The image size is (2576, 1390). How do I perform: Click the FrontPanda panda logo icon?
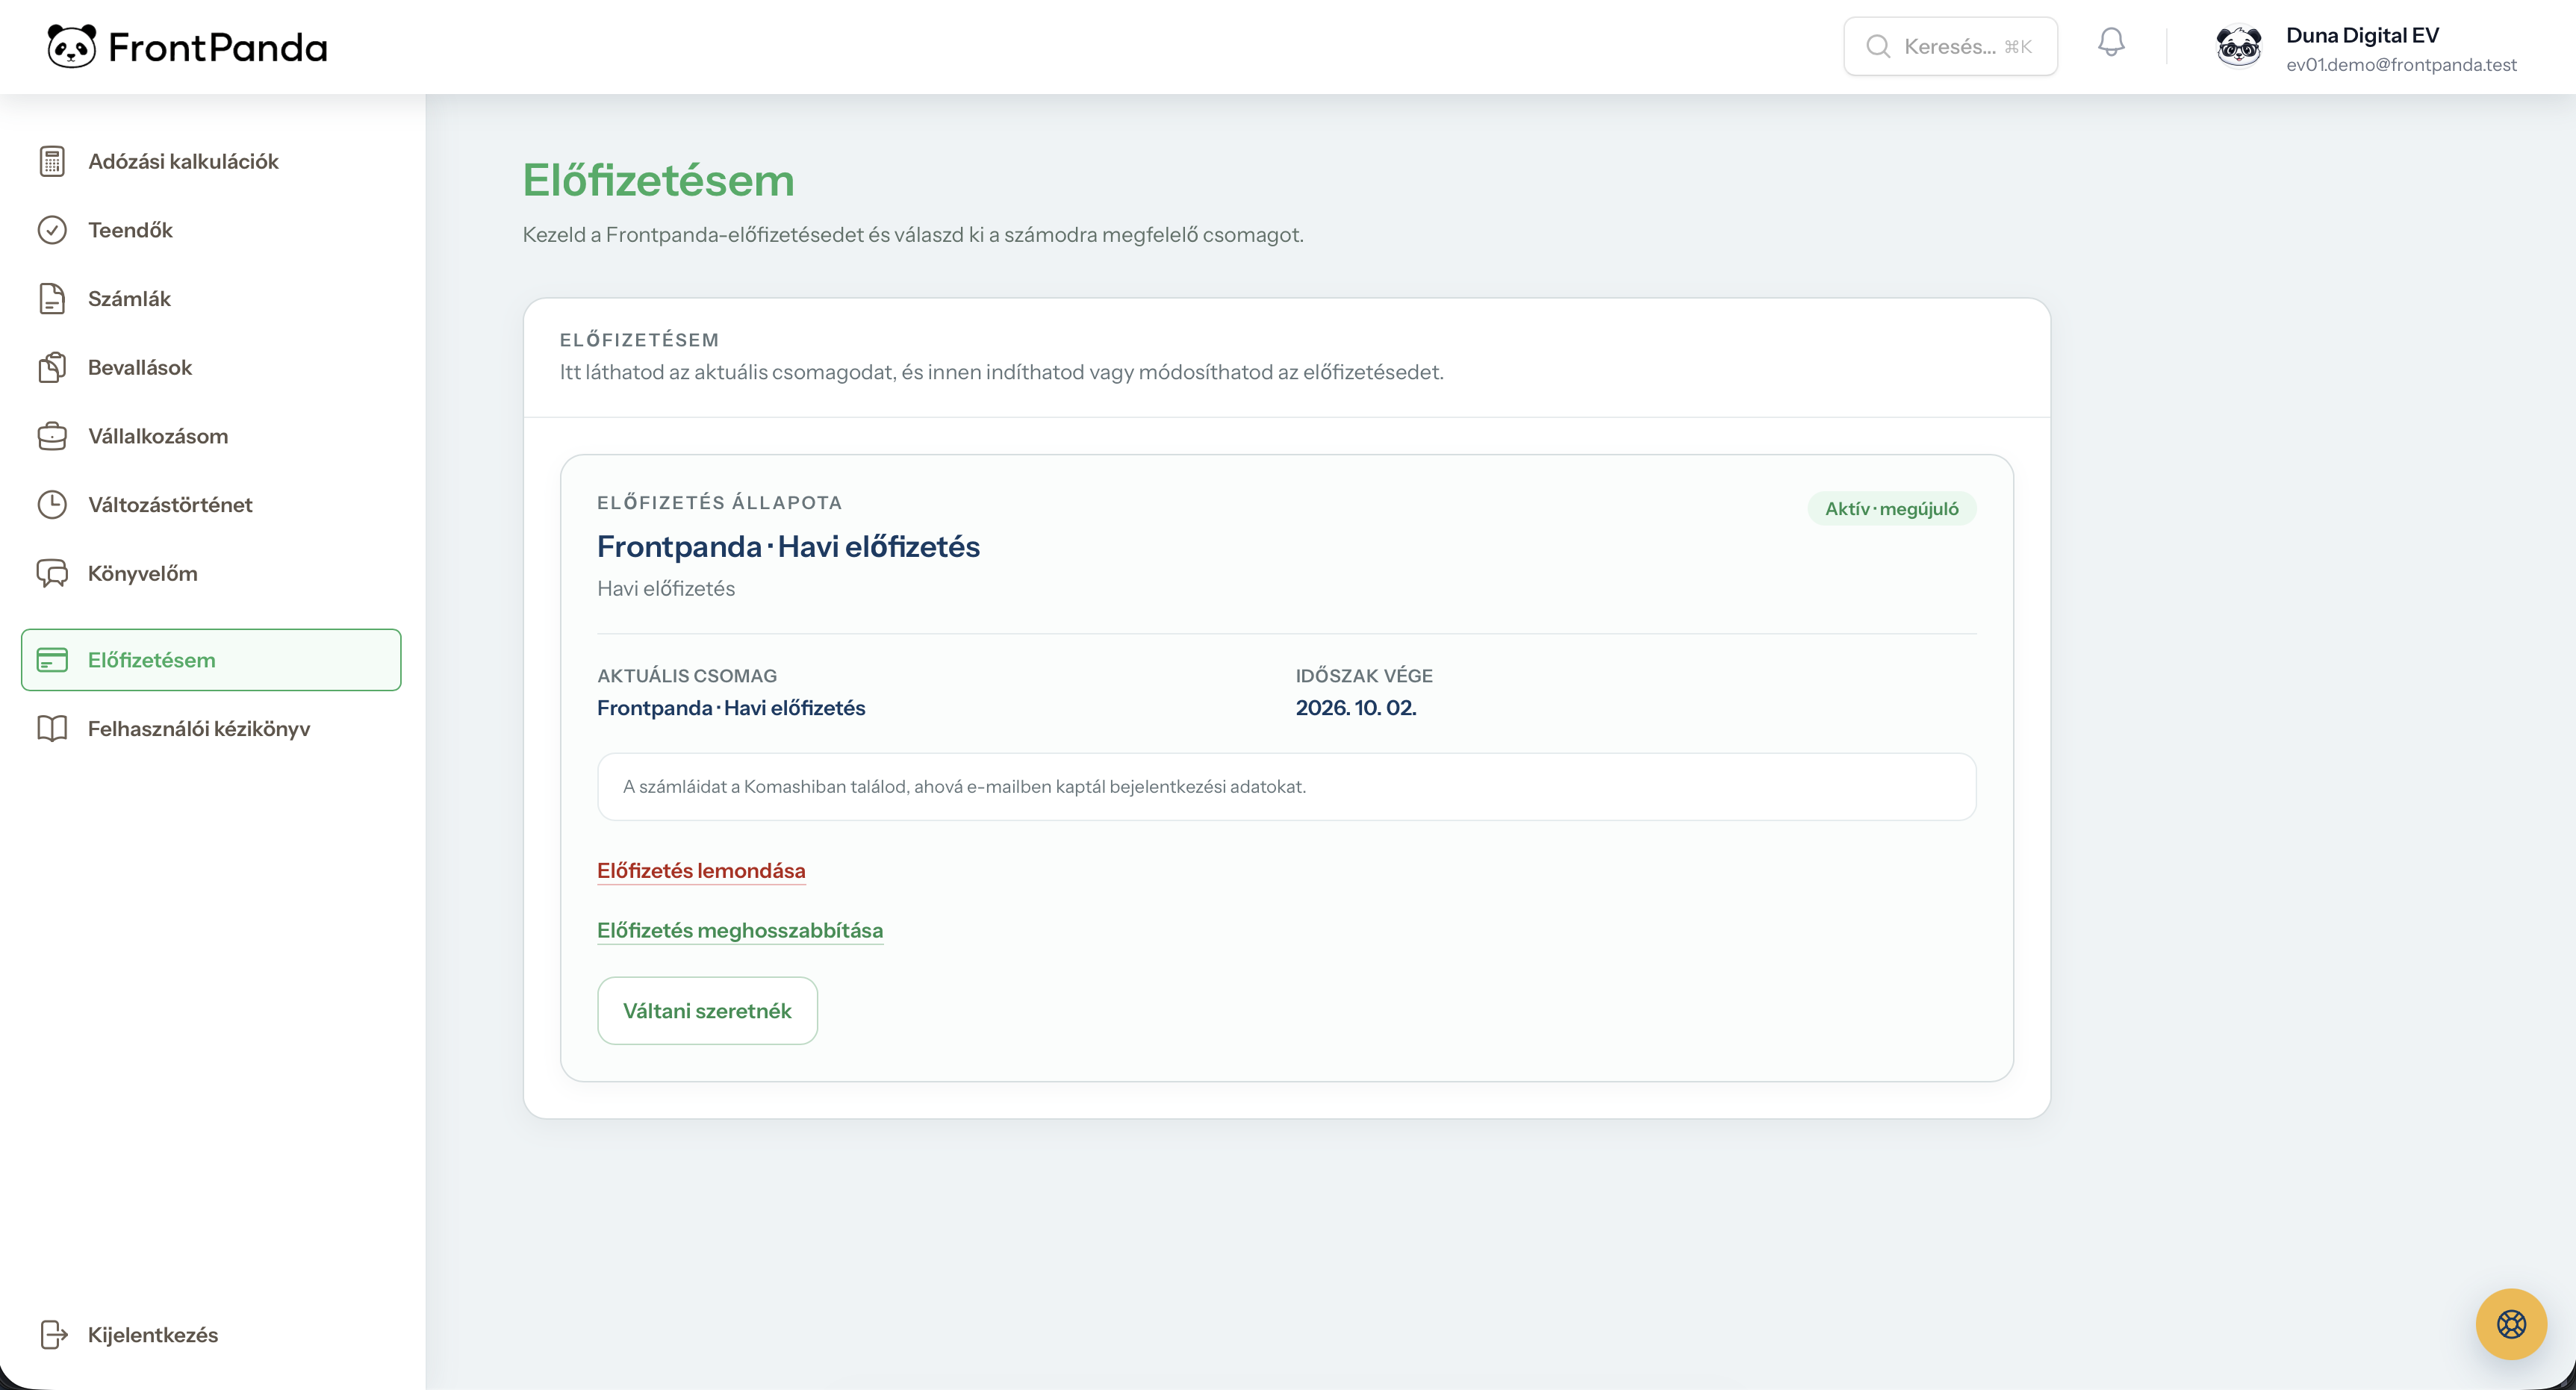(x=72, y=46)
